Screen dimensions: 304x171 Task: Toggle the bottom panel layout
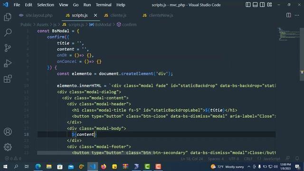(255, 5)
